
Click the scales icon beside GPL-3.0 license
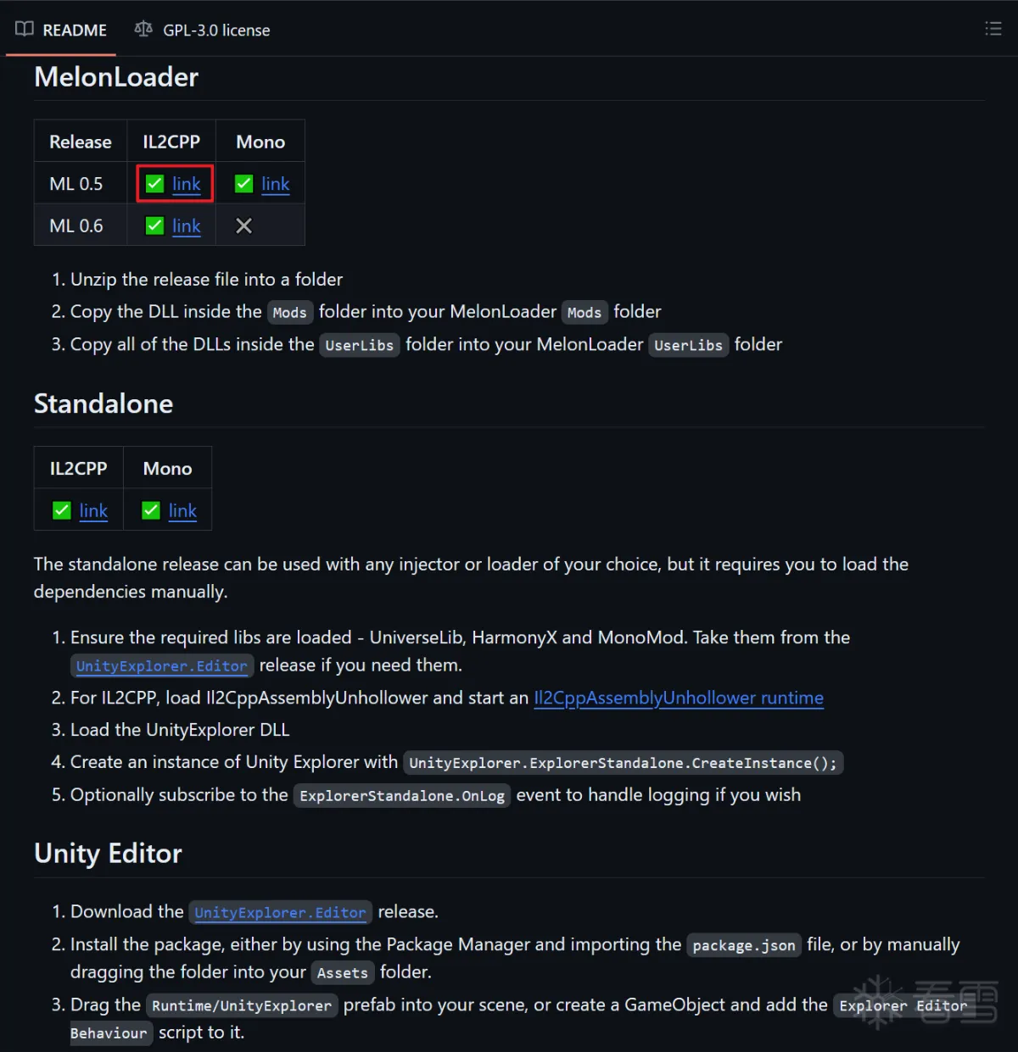click(x=143, y=29)
